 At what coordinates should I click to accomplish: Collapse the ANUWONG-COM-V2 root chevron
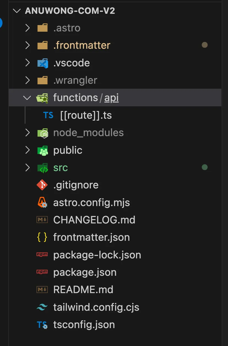point(17,11)
